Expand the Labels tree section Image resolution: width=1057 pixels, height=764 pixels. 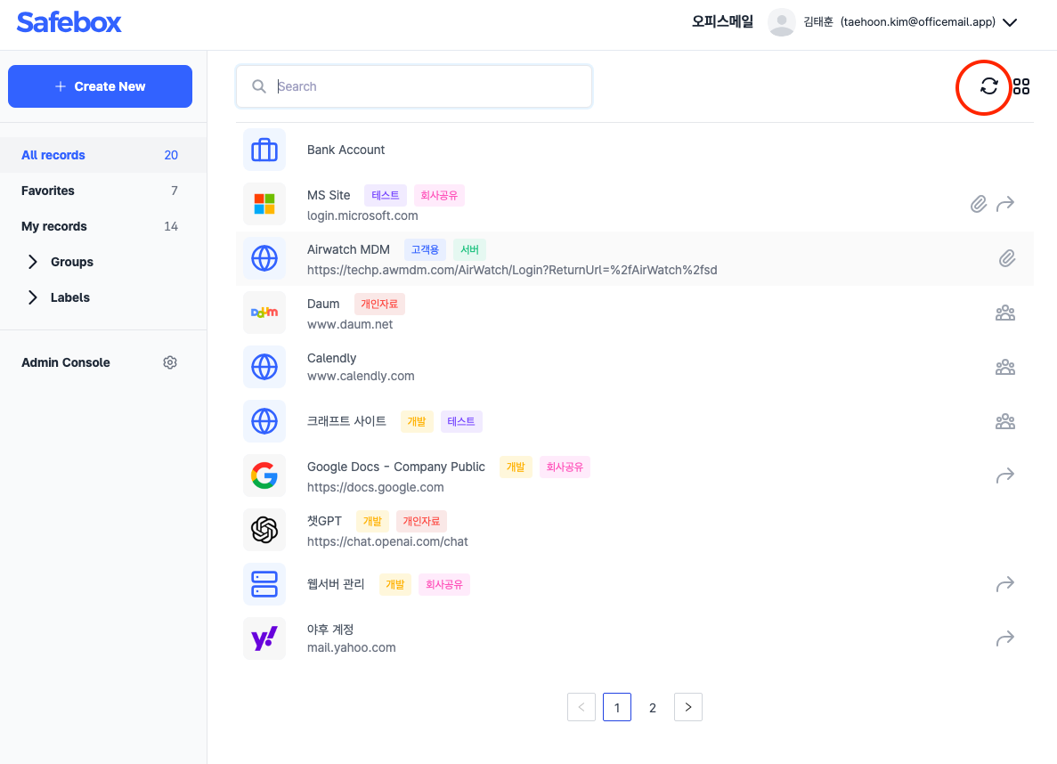click(33, 297)
